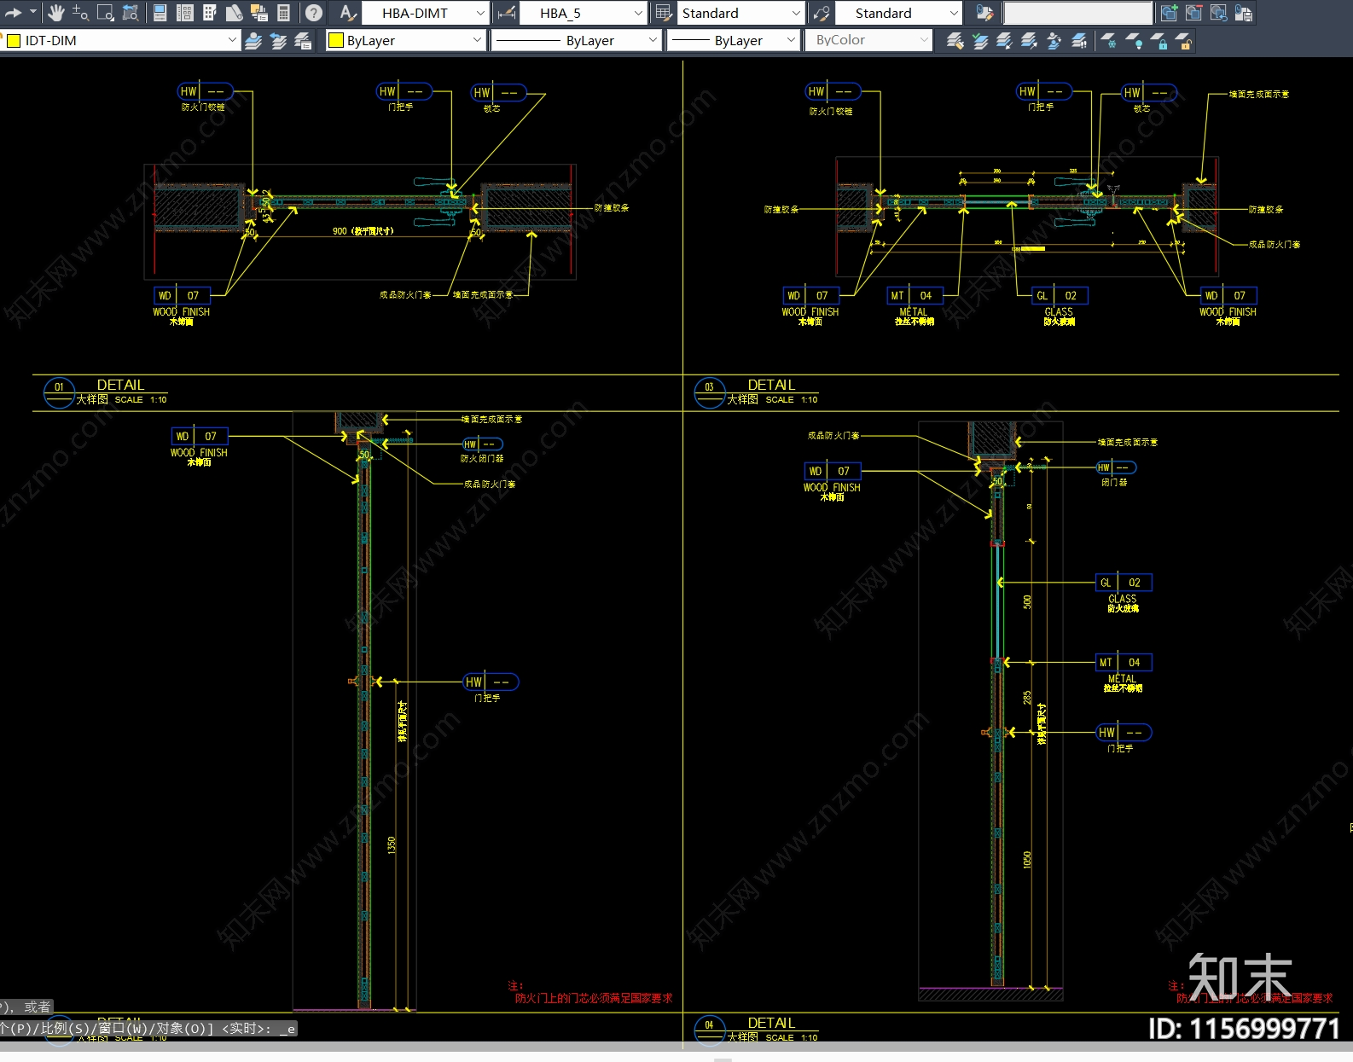Click Zoom Previous icon
Viewport: 1353px width, 1062px height.
click(131, 13)
